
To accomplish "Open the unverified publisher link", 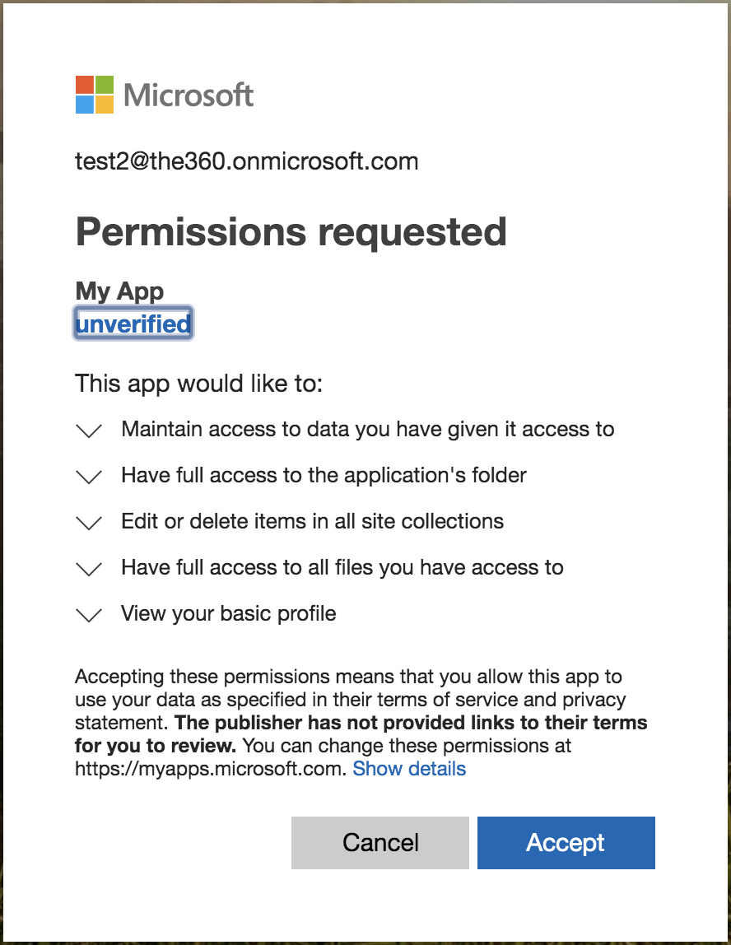I will (x=133, y=324).
